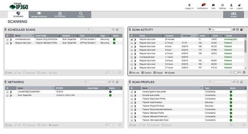Switch to the Reporting tab
The image size is (248, 134).
point(60,14)
